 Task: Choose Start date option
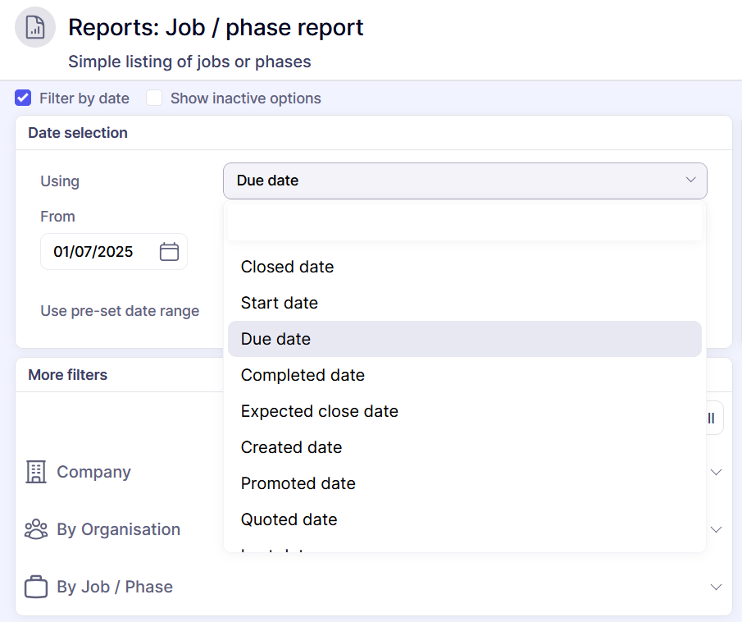[279, 303]
